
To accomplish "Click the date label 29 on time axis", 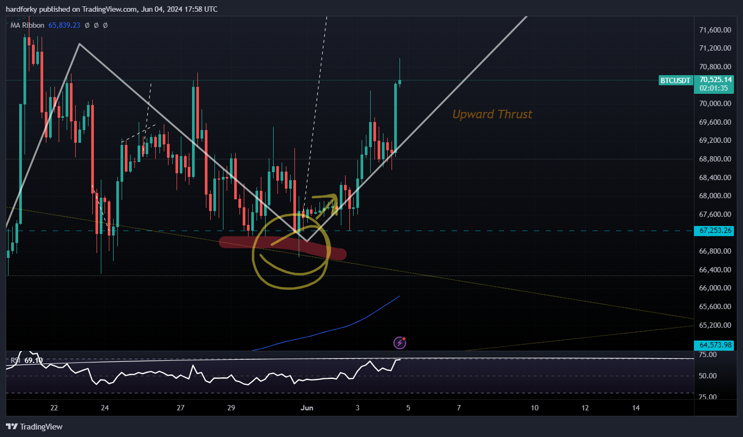I will click(231, 408).
